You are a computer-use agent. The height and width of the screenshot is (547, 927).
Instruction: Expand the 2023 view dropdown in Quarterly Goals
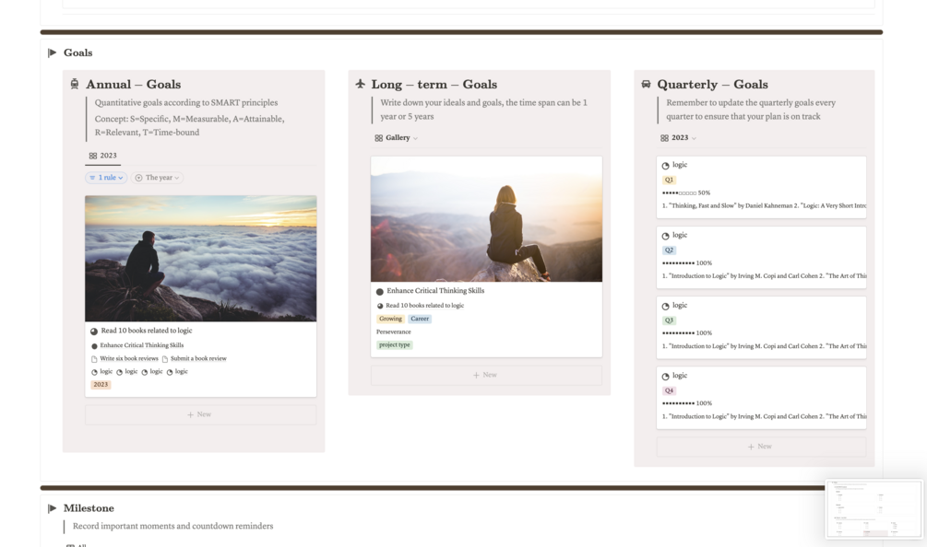coord(678,138)
